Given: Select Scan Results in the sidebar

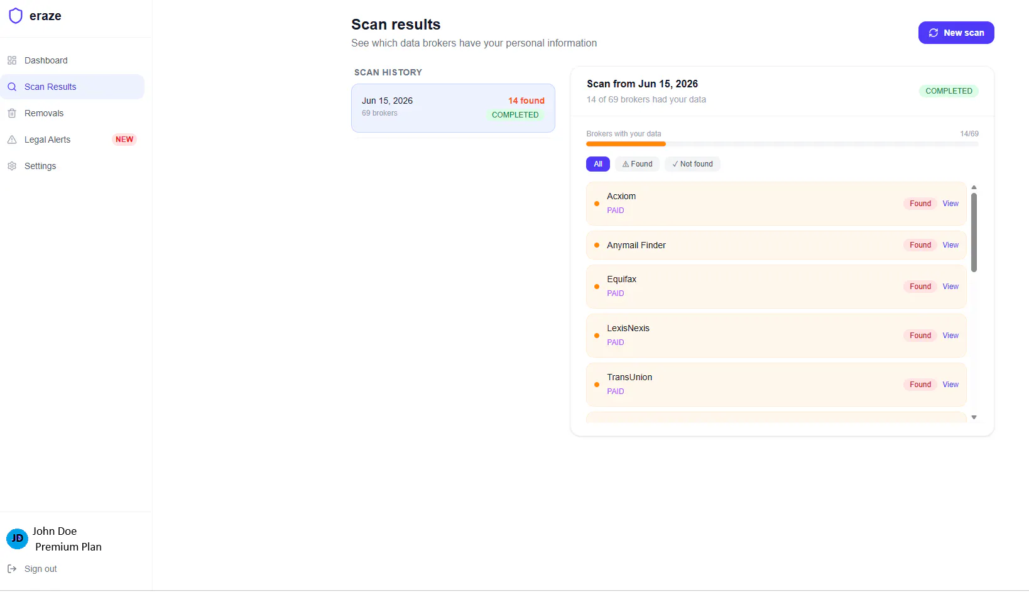Looking at the screenshot, I should click(x=72, y=87).
